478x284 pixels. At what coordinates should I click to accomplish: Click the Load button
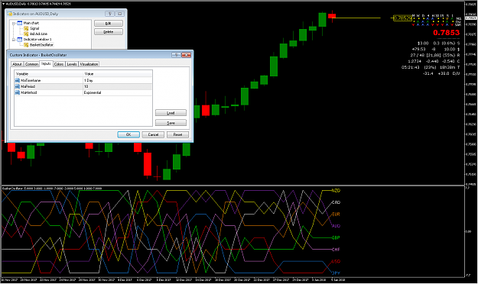[x=171, y=113]
